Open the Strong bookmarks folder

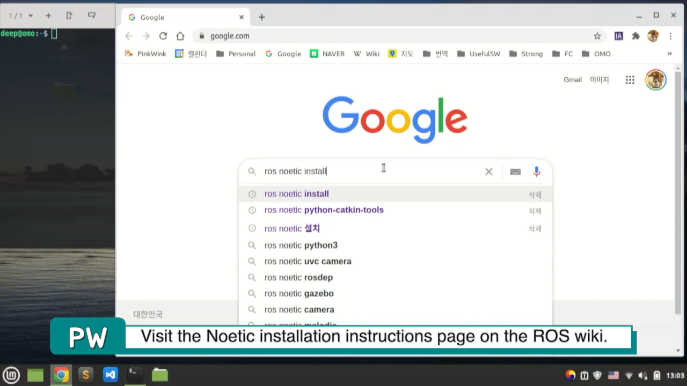pos(526,54)
